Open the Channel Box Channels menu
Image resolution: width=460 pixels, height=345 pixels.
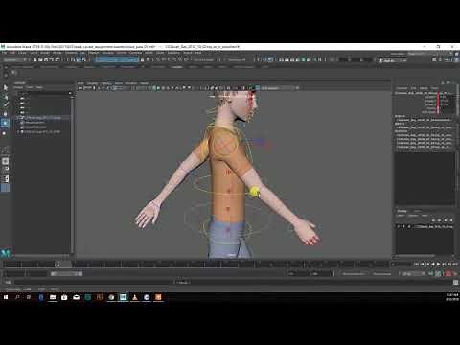click(x=402, y=88)
